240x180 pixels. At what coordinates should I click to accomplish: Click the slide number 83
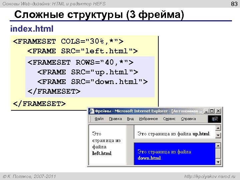tap(234, 4)
